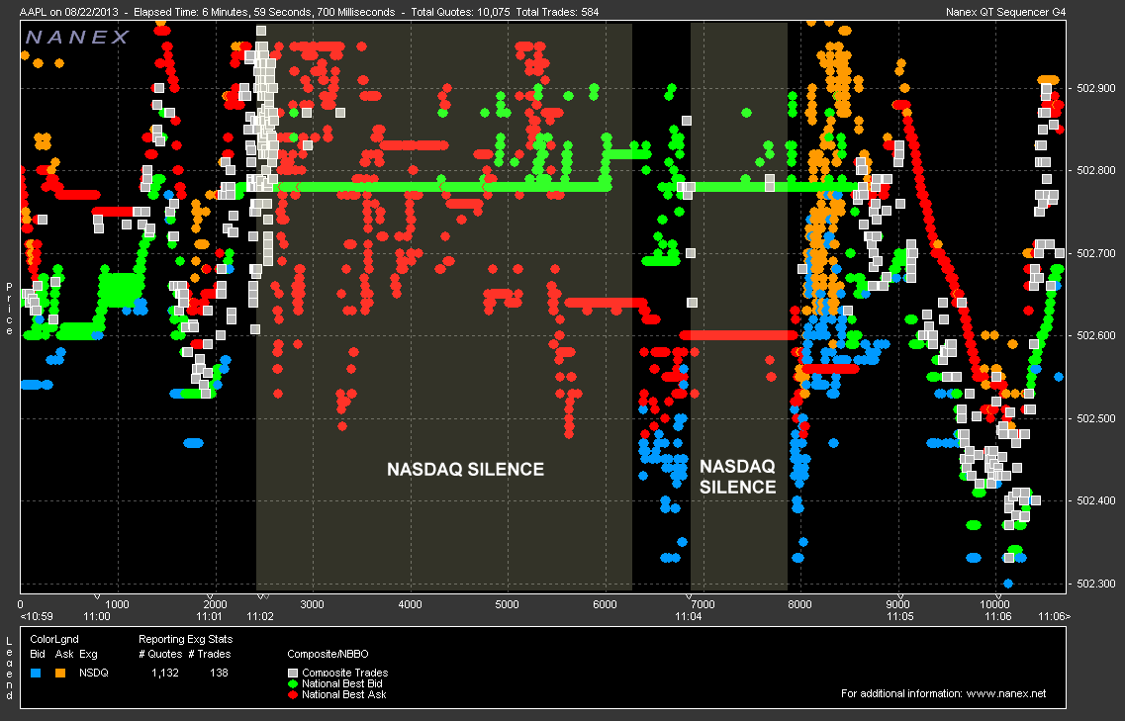Click the 8000 sequence axis label
Viewport: 1125px width, 721px height.
(799, 604)
